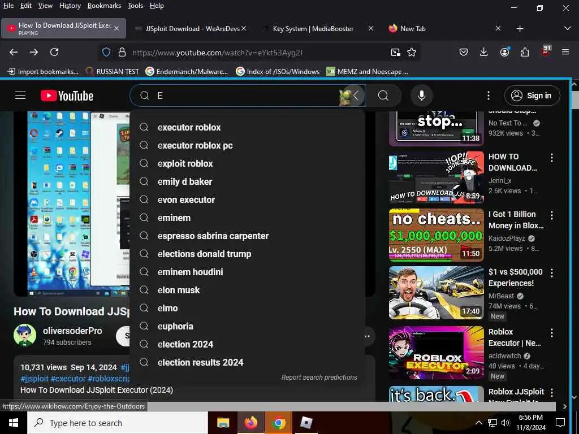Open Roblox from the taskbar

[306, 423]
